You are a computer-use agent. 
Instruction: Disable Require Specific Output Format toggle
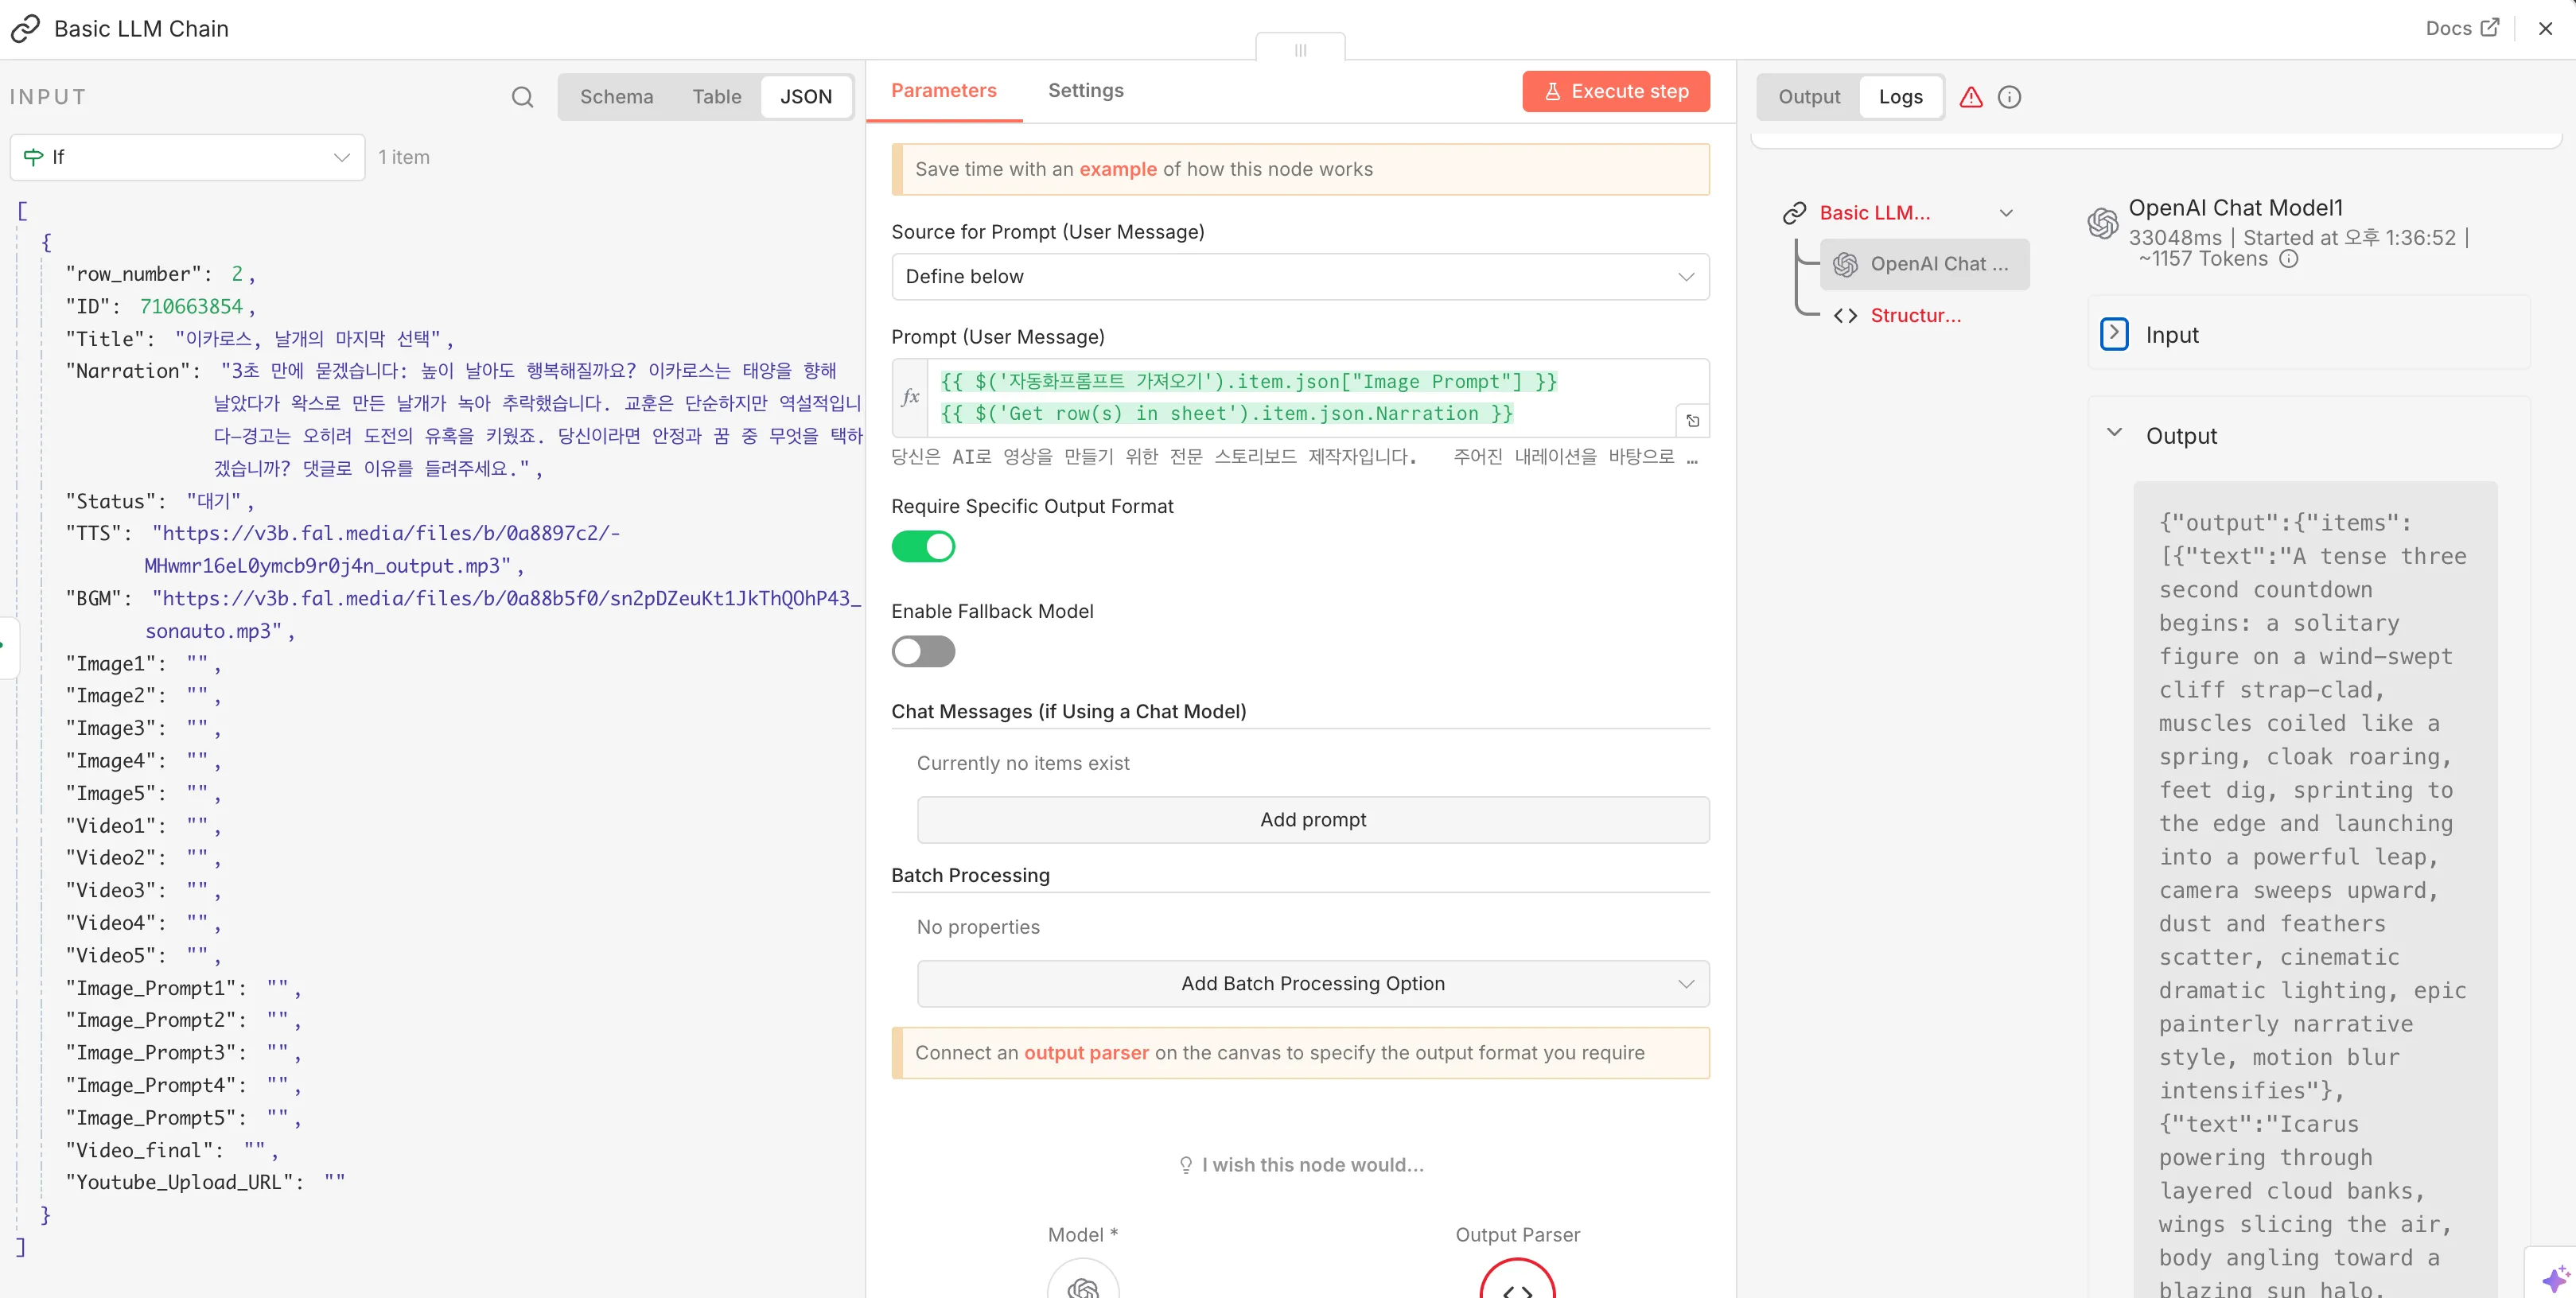click(x=923, y=547)
